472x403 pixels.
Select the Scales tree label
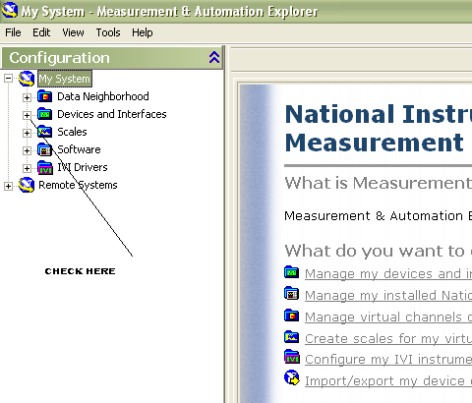72,132
